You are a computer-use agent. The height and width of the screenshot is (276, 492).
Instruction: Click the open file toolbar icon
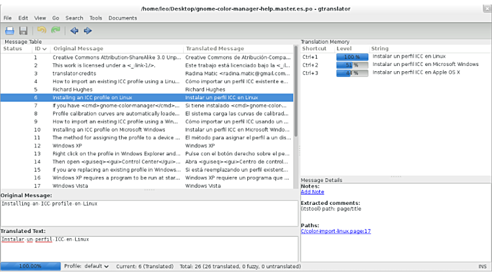pos(10,31)
